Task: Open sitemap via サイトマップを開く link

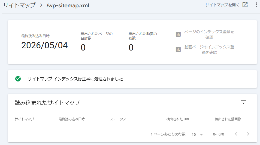Action: [222, 5]
